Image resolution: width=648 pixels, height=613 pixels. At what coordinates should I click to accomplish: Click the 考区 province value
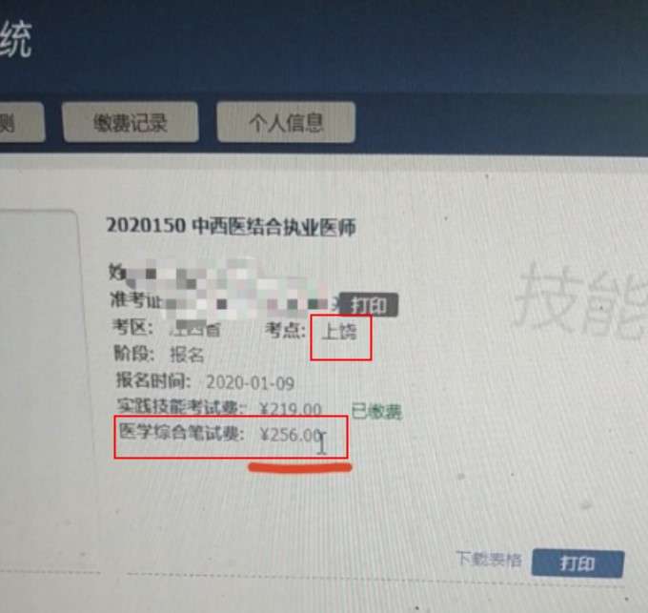195,329
